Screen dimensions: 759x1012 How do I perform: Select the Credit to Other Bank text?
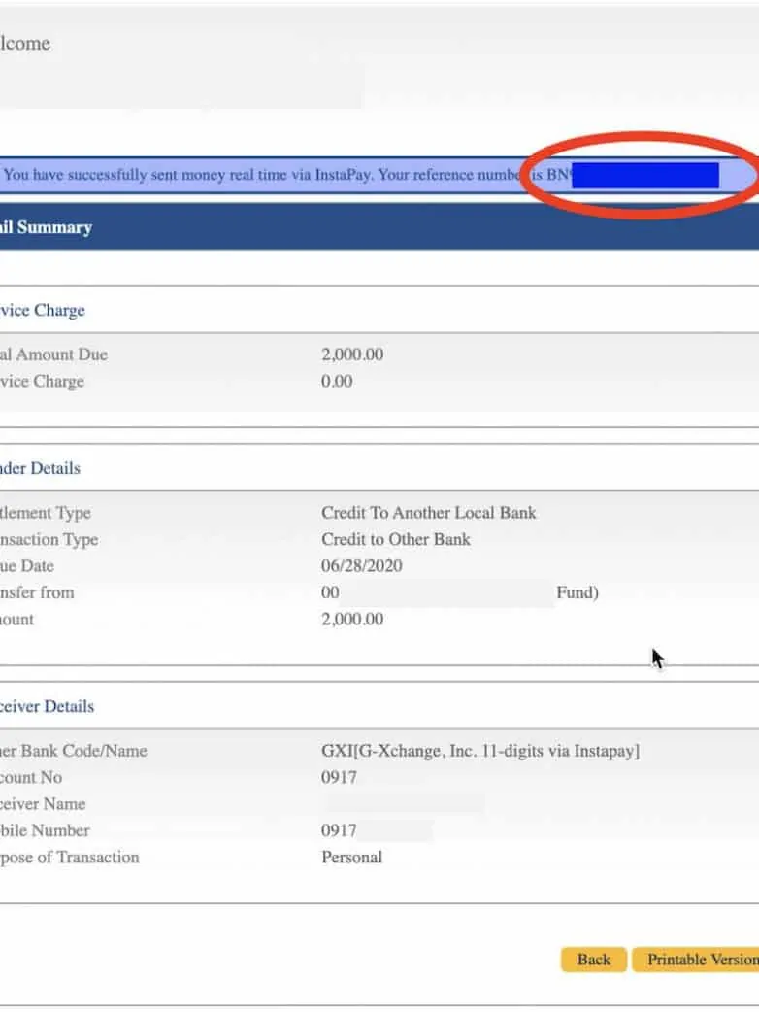pos(395,539)
